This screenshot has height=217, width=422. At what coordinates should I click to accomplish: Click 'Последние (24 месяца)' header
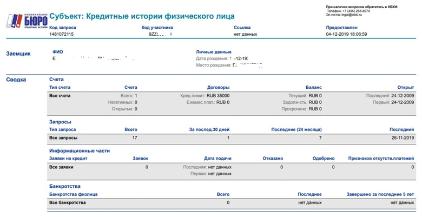296,129
